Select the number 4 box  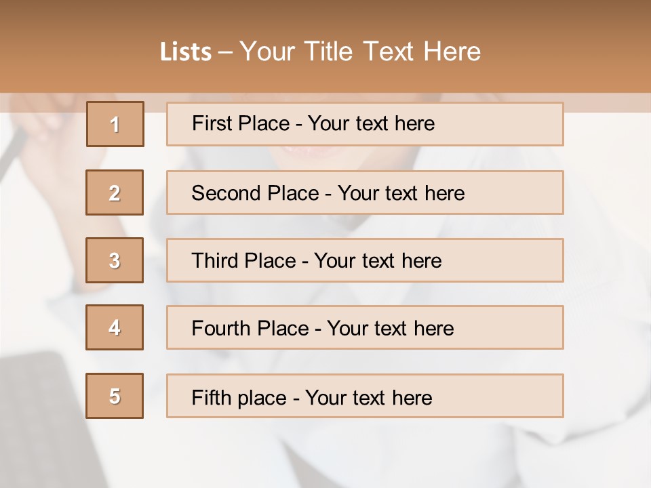115,327
